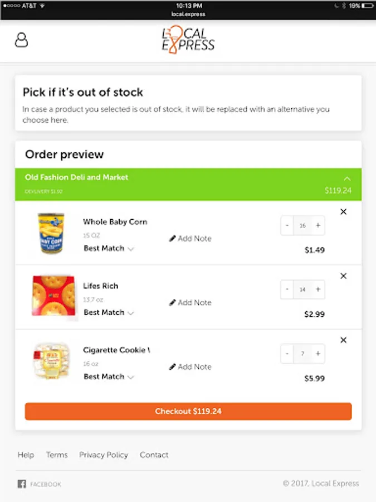The height and width of the screenshot is (502, 376).
Task: Expand Best Match options for Lifes Rich
Action: 109,313
